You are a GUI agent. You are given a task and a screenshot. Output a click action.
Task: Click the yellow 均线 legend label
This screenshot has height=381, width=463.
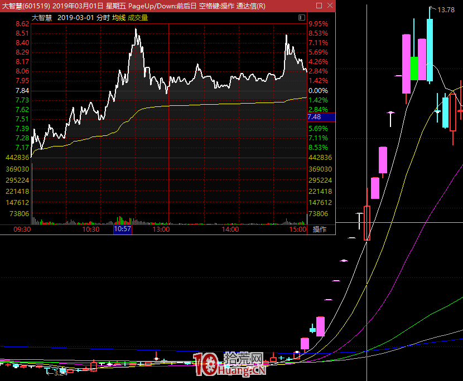[x=119, y=18]
